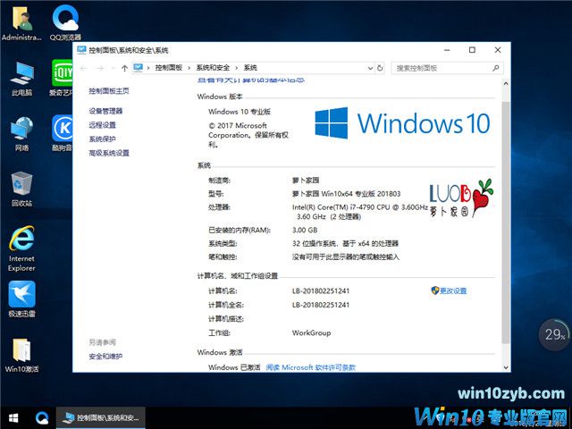572x429 pixels.
Task: Open 高级系统设置 link in sidebar
Action: (x=109, y=154)
